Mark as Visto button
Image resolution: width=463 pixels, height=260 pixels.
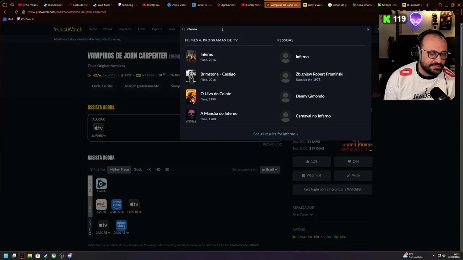[x=353, y=175]
